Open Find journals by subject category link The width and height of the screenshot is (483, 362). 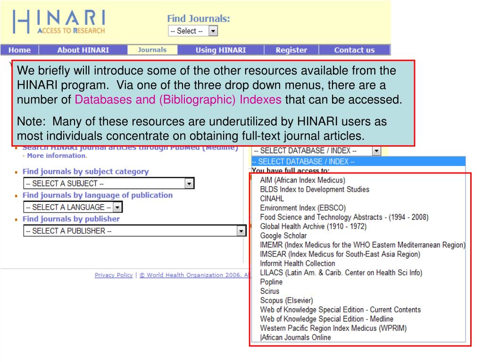pyautogui.click(x=86, y=172)
